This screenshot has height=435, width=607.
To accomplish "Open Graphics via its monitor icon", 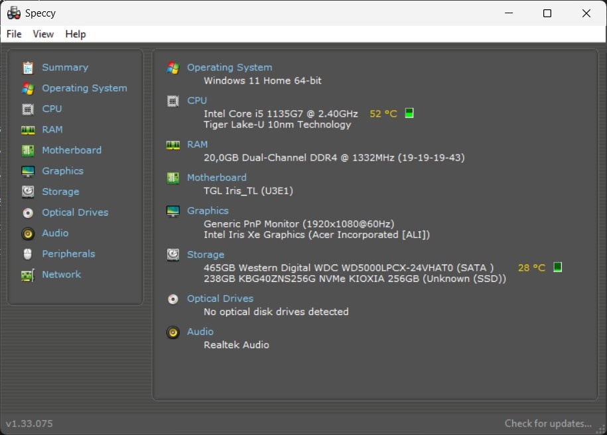I will point(27,170).
